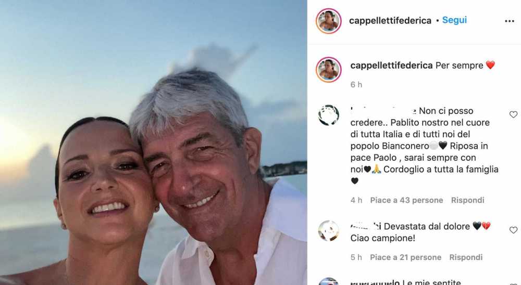Open the selfie photo of the couple
The image size is (521, 285).
154,142
